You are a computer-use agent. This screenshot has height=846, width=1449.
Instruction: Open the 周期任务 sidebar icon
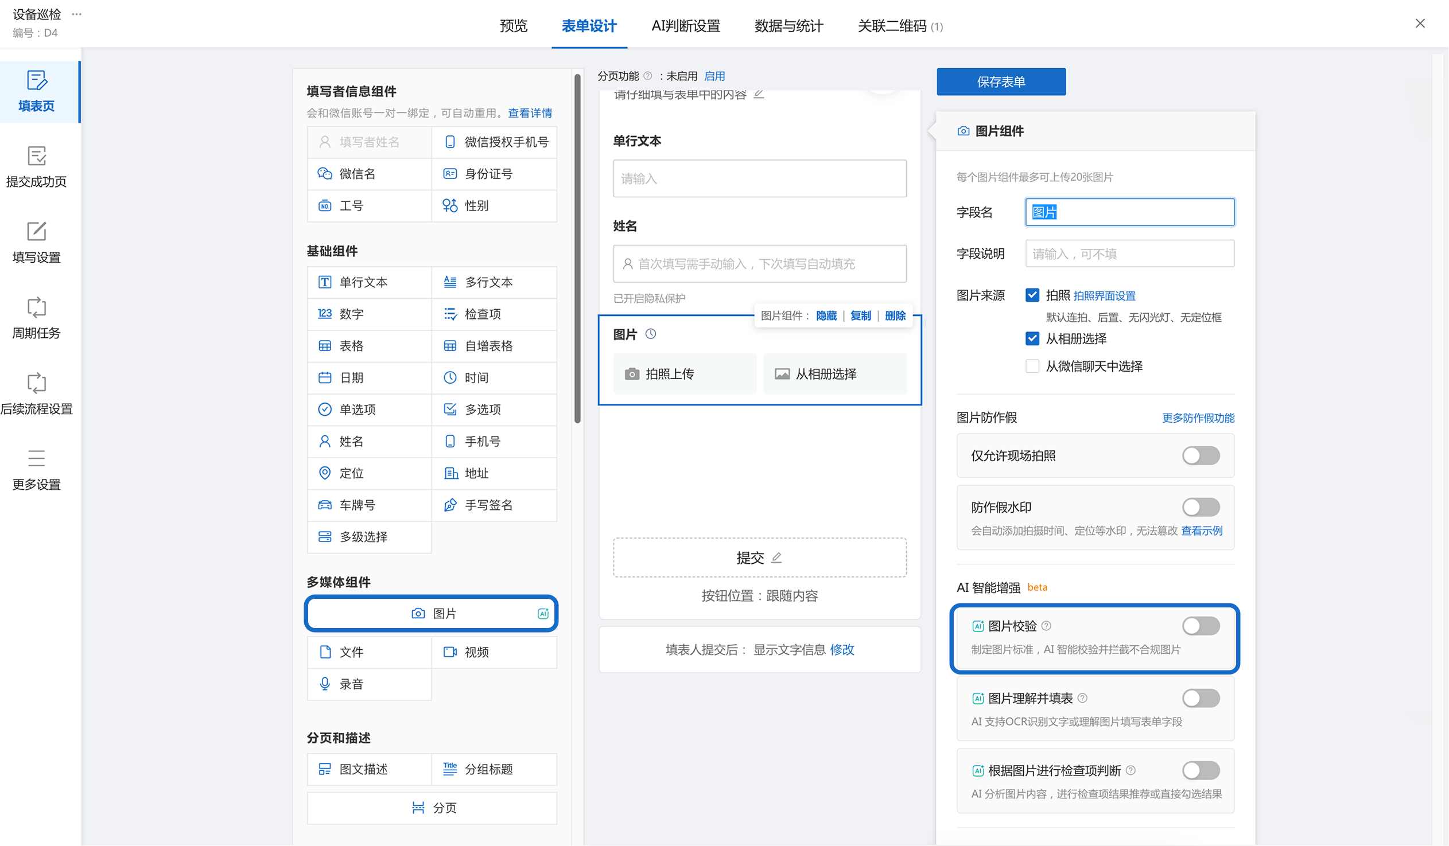[x=37, y=307]
